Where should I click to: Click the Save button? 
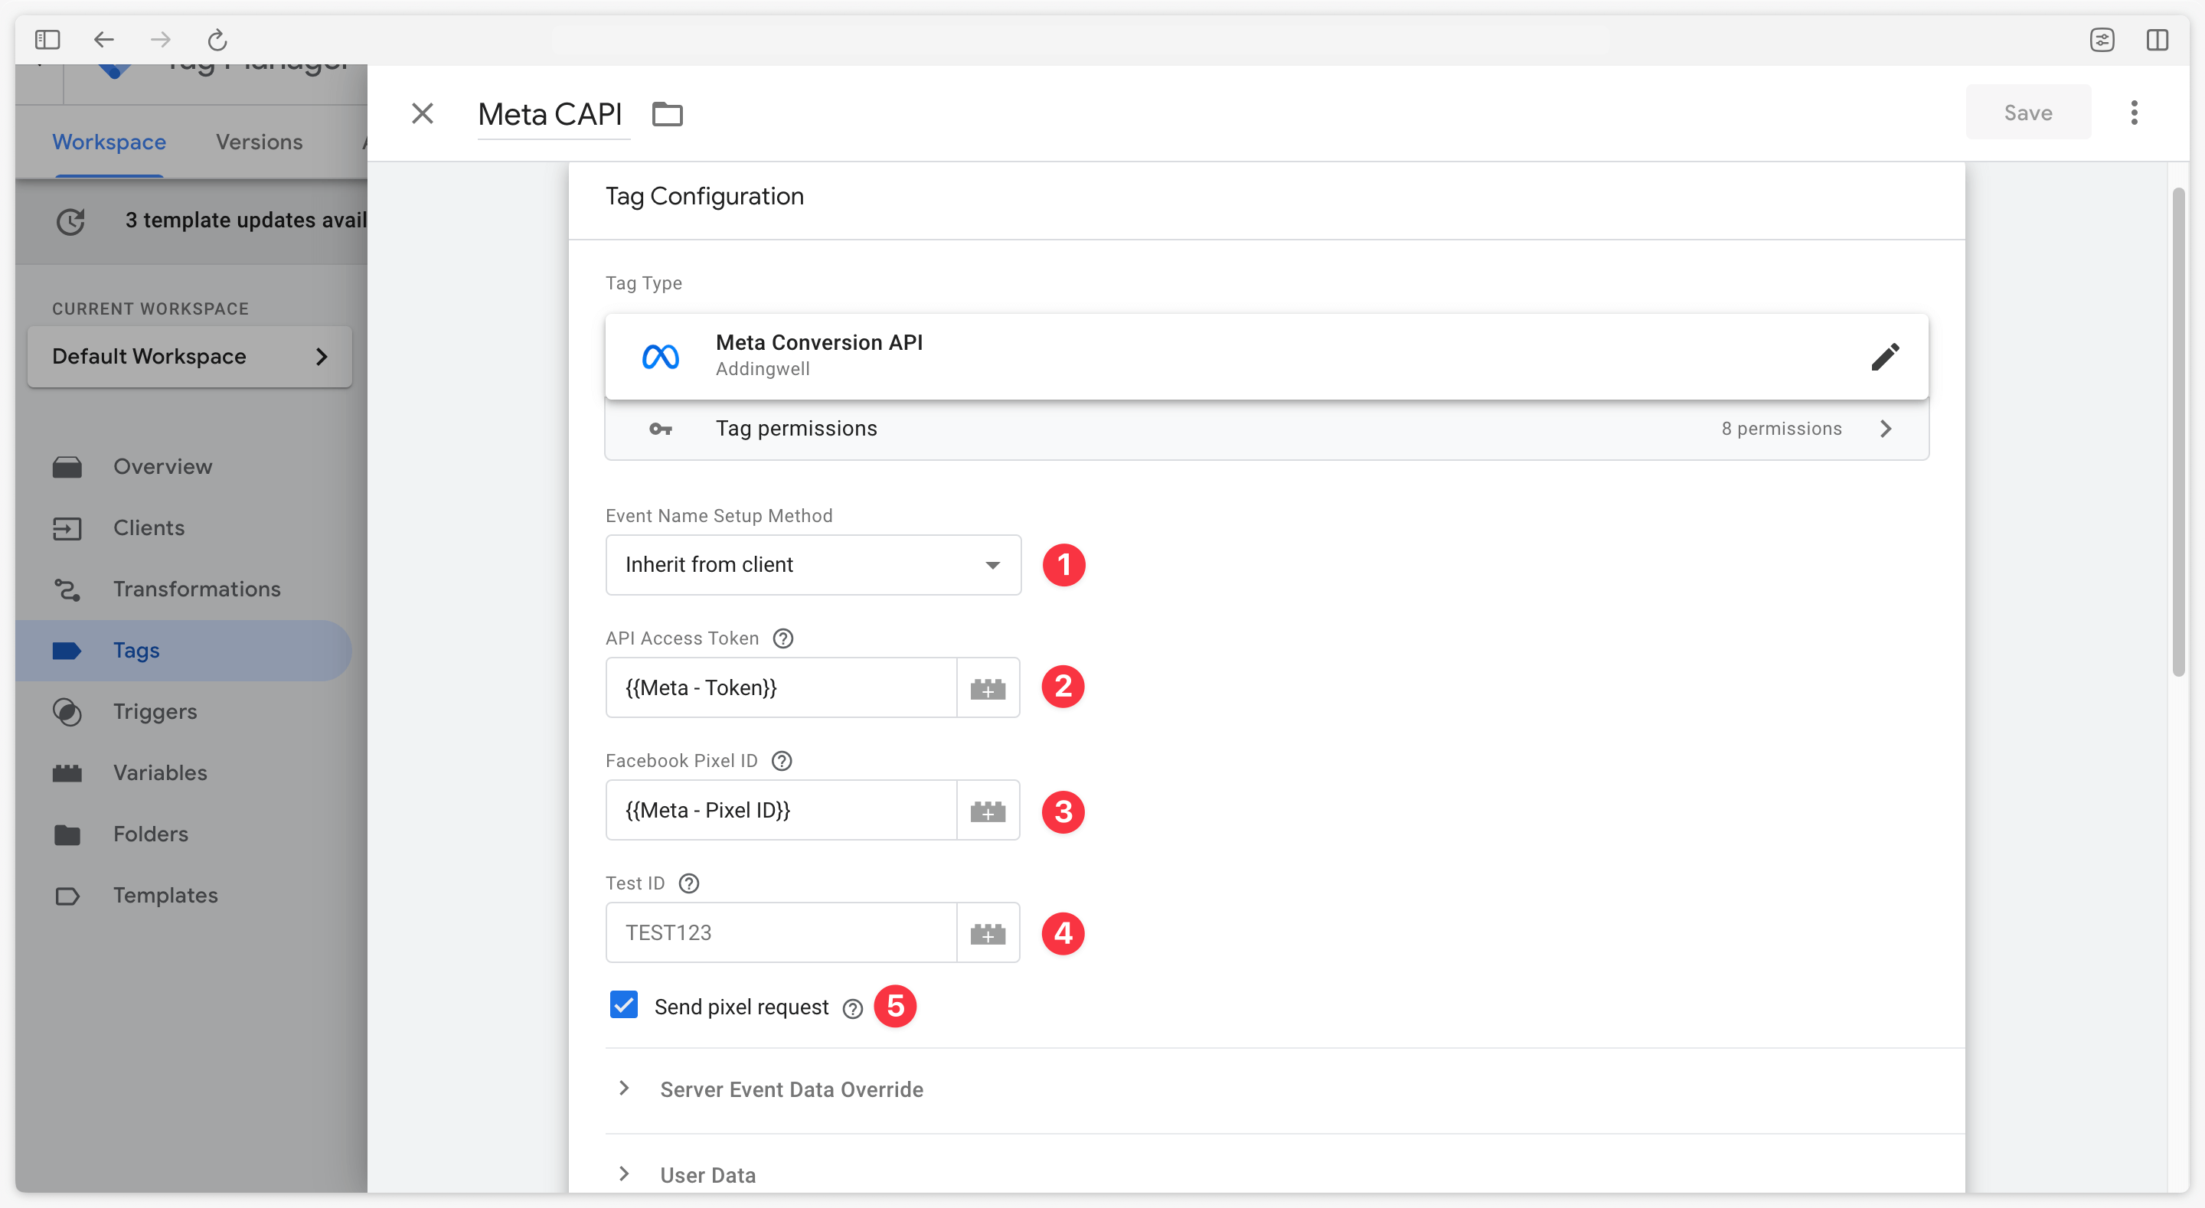2028,113
